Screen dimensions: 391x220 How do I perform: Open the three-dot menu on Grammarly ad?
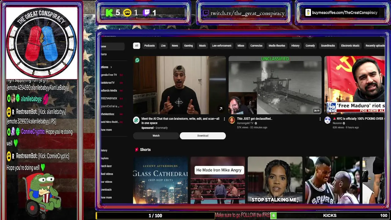click(224, 119)
